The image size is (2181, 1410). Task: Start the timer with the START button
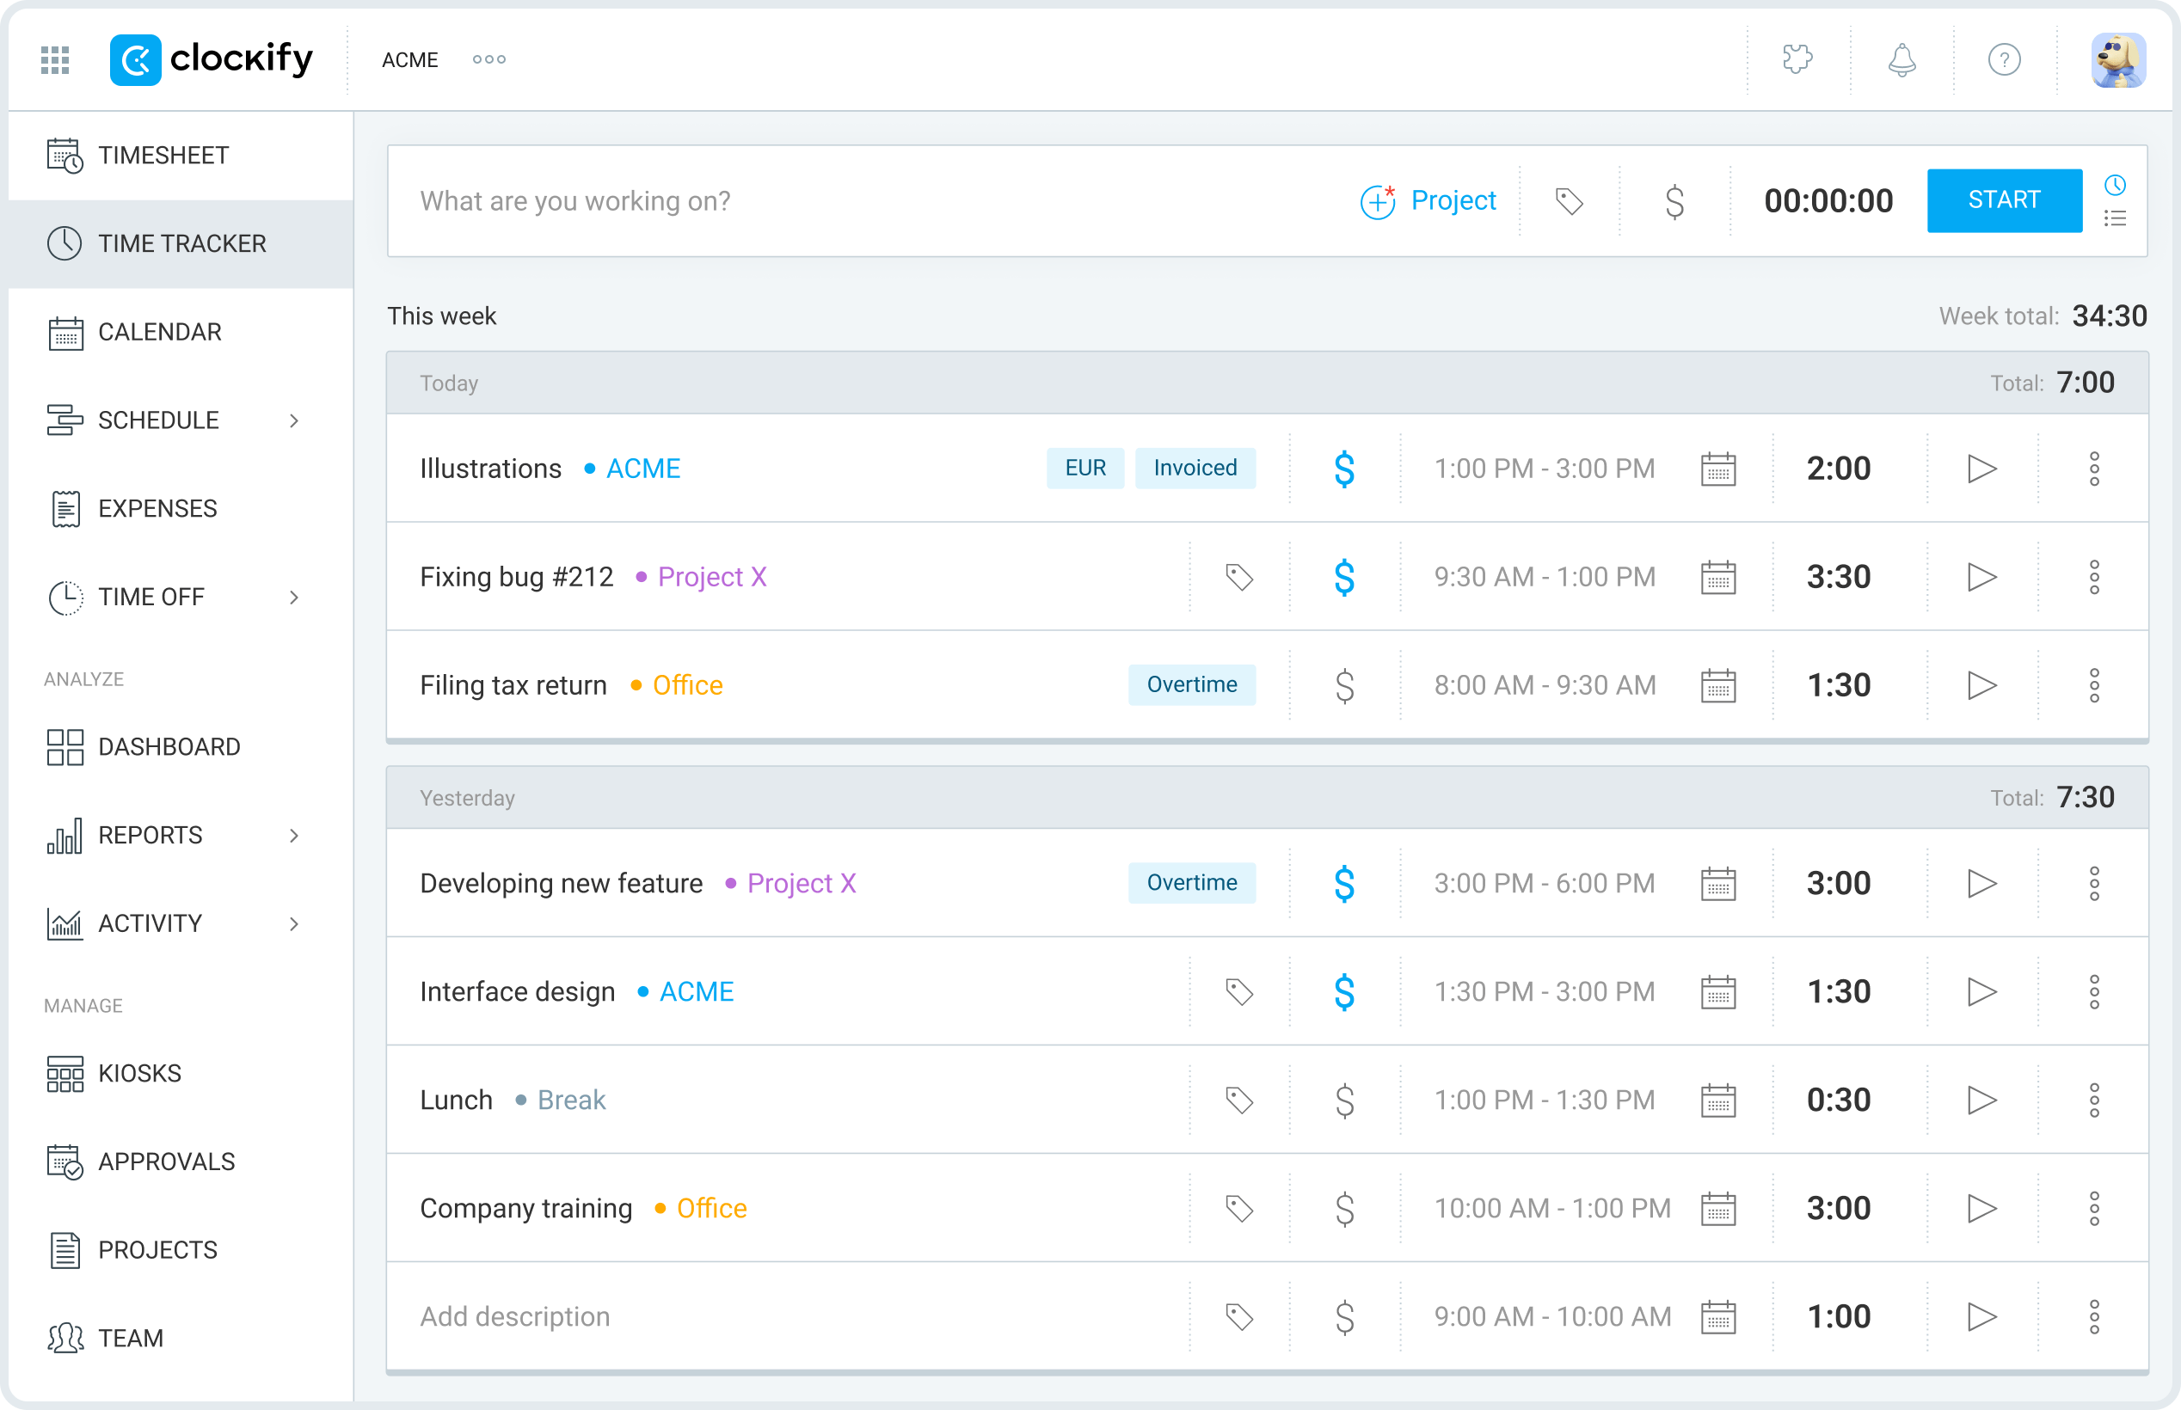[2005, 199]
